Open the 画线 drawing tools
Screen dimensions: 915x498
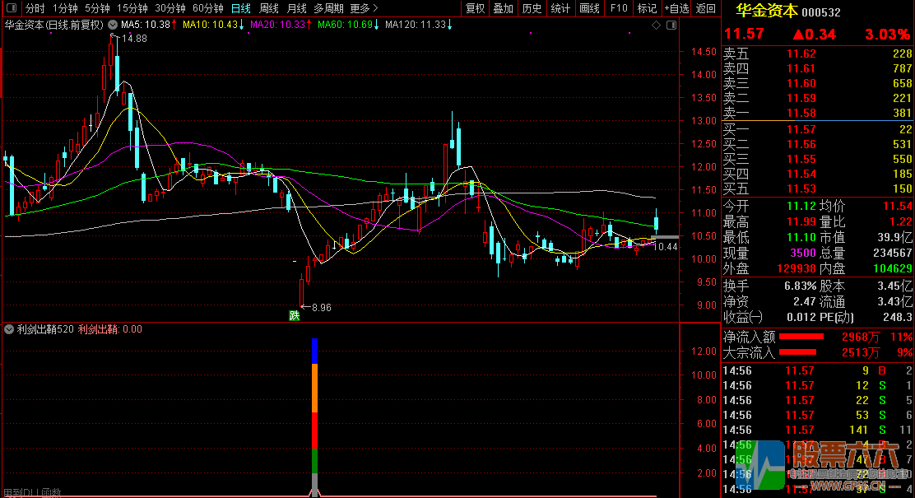pos(589,8)
